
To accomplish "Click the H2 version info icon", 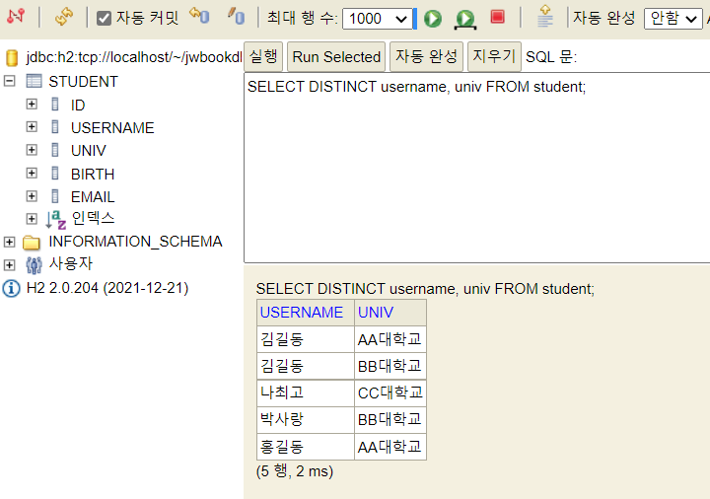I will click(11, 288).
